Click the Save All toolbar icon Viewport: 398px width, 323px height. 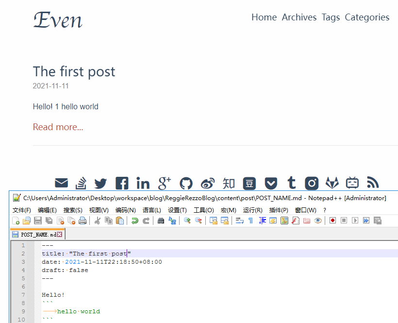point(49,221)
